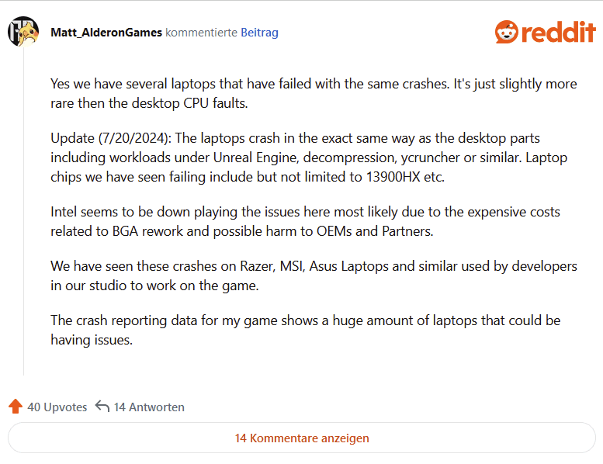
Task: Click the crash reporting data paragraph
Action: 305,330
